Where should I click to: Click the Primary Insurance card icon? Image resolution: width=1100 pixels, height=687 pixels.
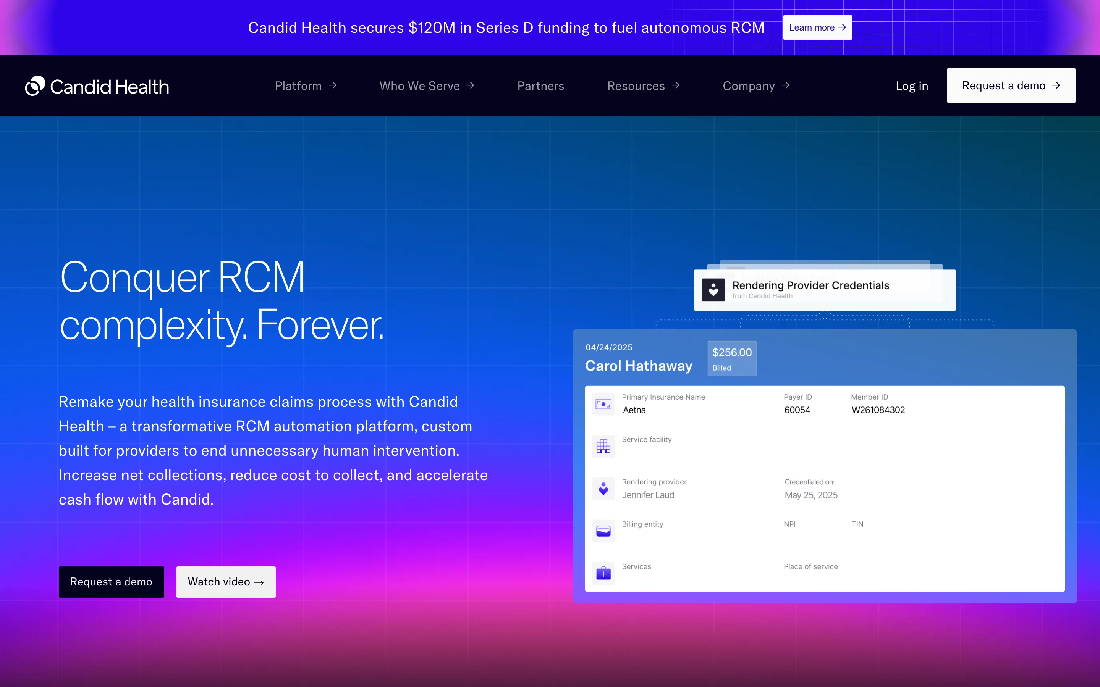click(603, 404)
